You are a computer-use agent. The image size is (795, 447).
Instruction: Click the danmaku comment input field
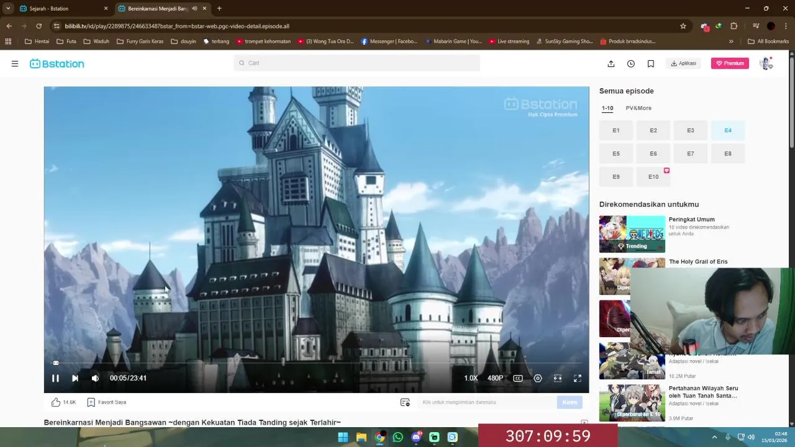pos(487,402)
